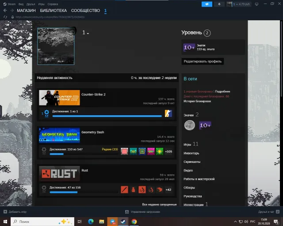Click the first Rust achievement icon with a slash
Image resolution: width=283 pixels, height=226 pixels.
point(124,190)
